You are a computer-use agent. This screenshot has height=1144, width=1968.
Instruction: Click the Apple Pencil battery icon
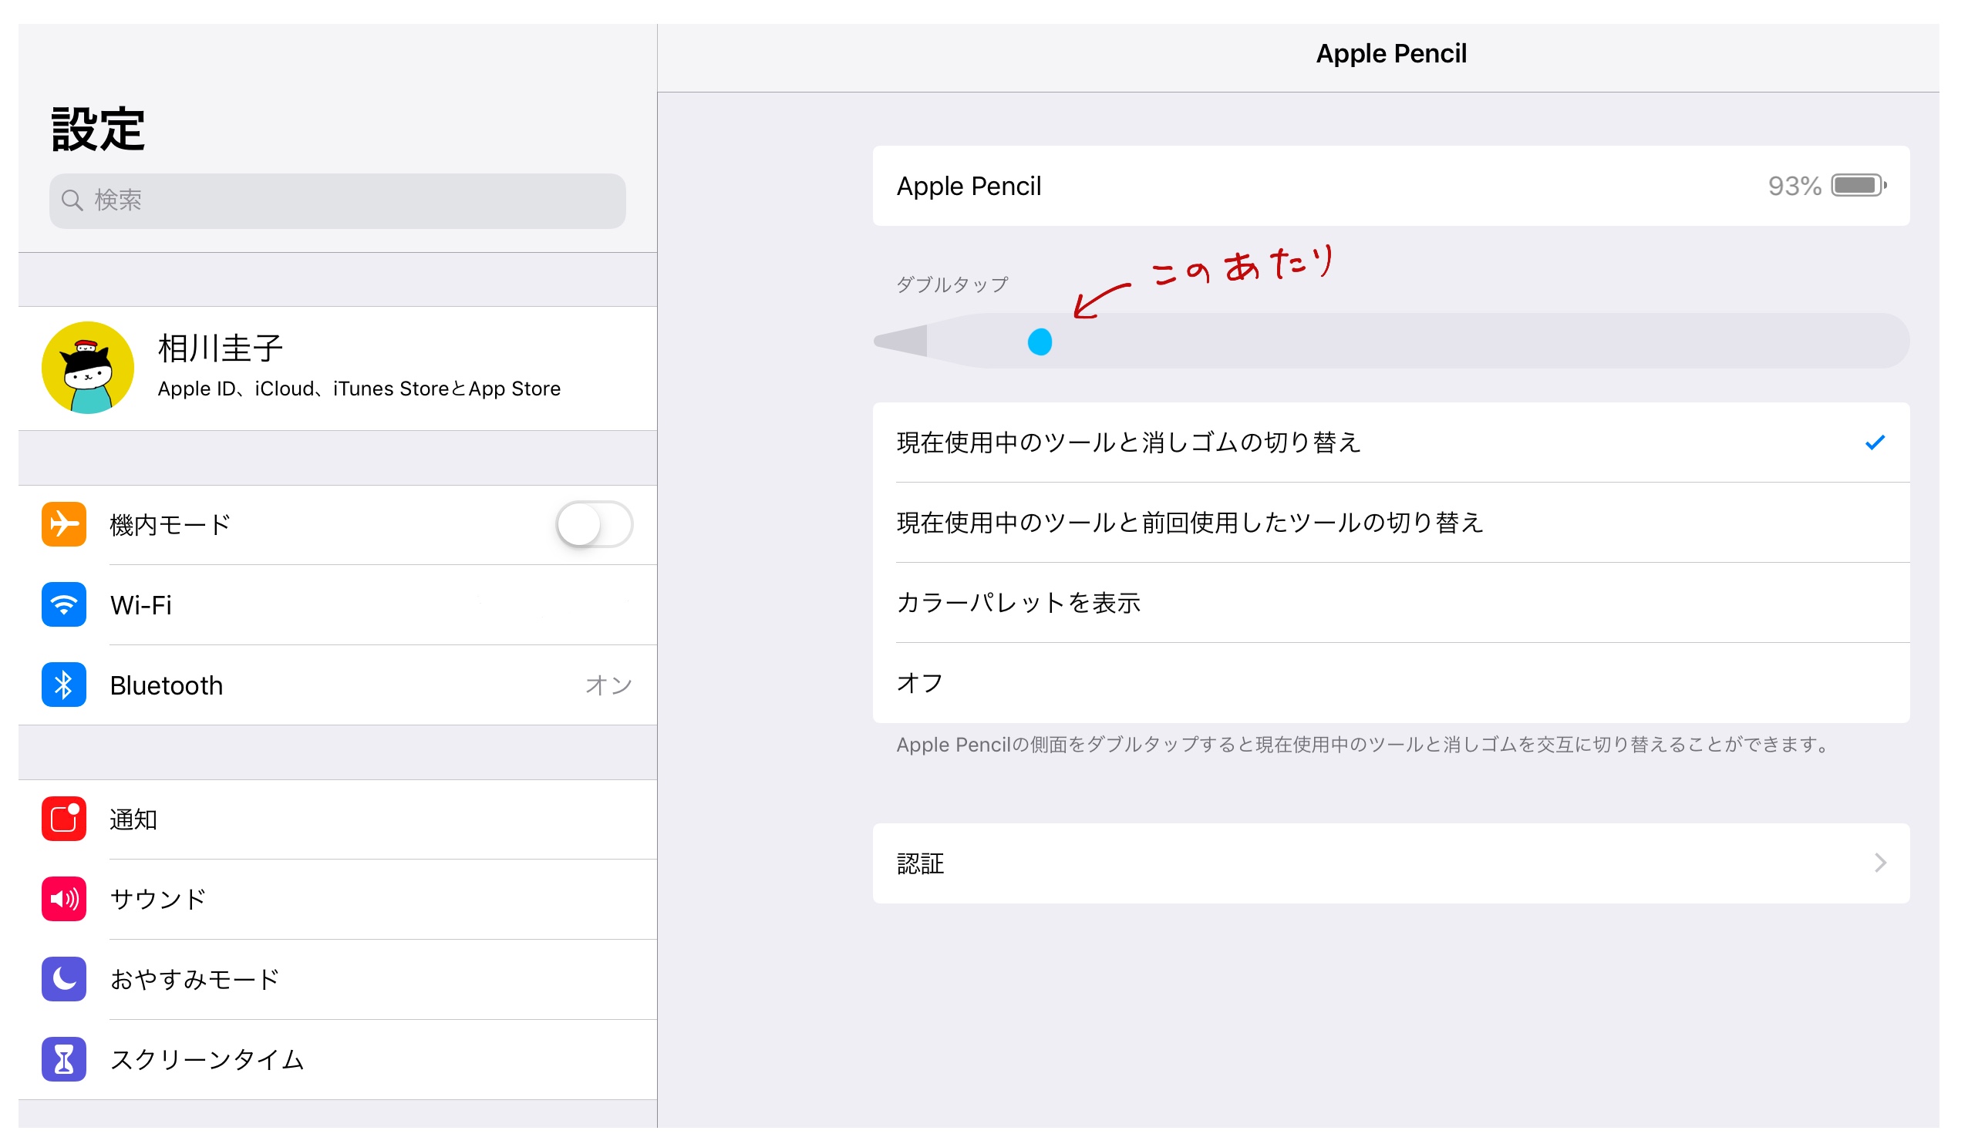pos(1859,186)
